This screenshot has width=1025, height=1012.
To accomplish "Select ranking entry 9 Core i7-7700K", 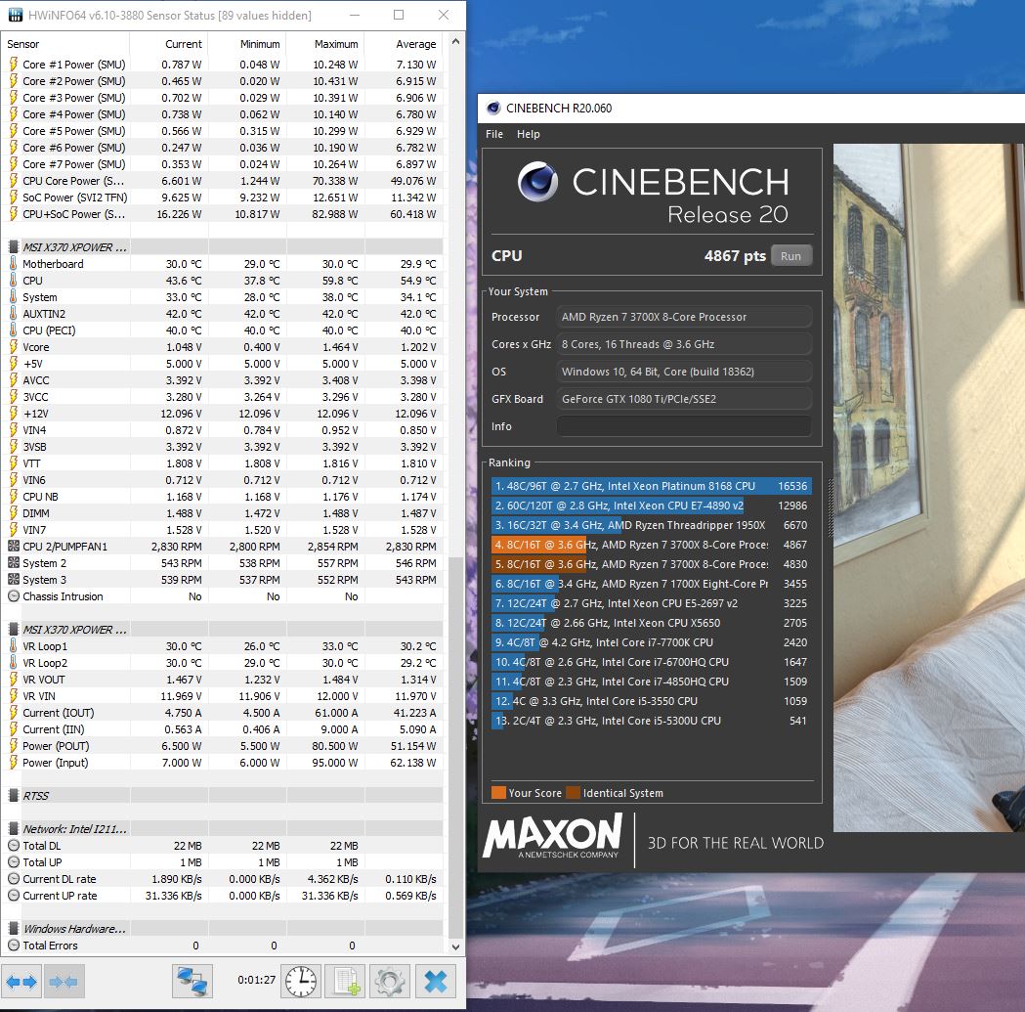I will point(651,642).
